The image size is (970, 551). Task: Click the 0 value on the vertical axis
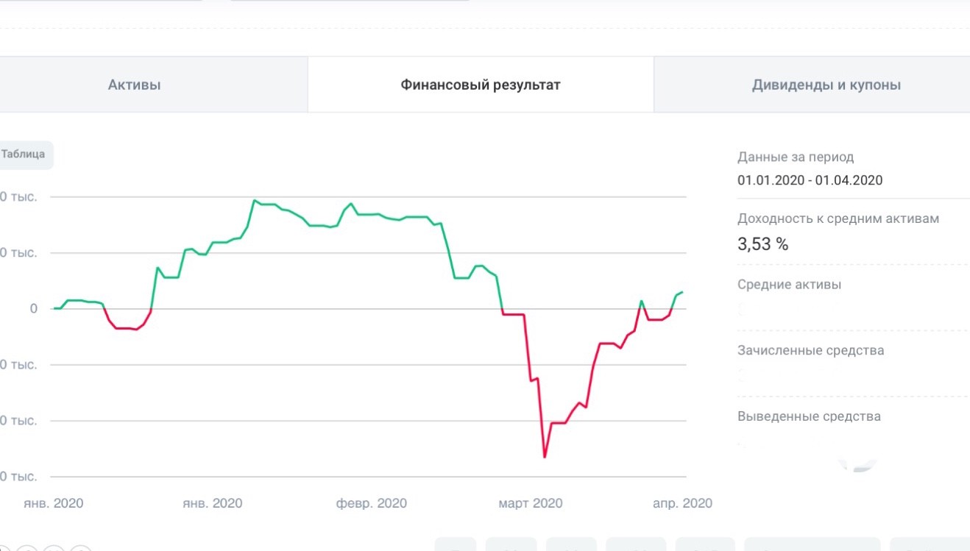point(33,309)
